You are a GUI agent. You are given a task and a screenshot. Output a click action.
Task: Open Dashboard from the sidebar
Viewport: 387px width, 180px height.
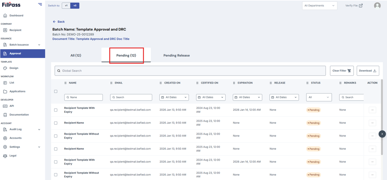tap(16, 15)
